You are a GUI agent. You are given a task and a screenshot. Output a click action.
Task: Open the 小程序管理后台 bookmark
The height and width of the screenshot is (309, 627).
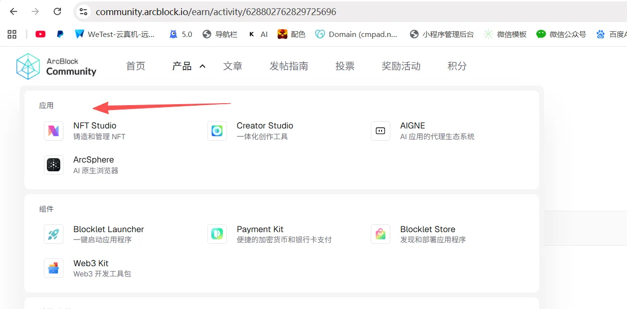click(x=442, y=34)
